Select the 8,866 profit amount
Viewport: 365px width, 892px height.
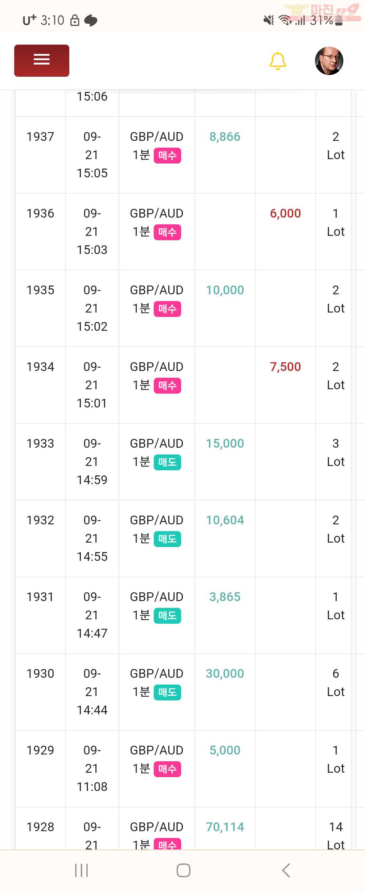pos(225,137)
